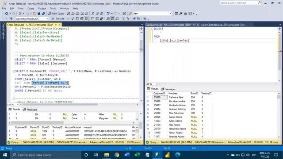The height and width of the screenshot is (159, 283).
Task: Click the Windows Start button
Action: (x=5, y=155)
